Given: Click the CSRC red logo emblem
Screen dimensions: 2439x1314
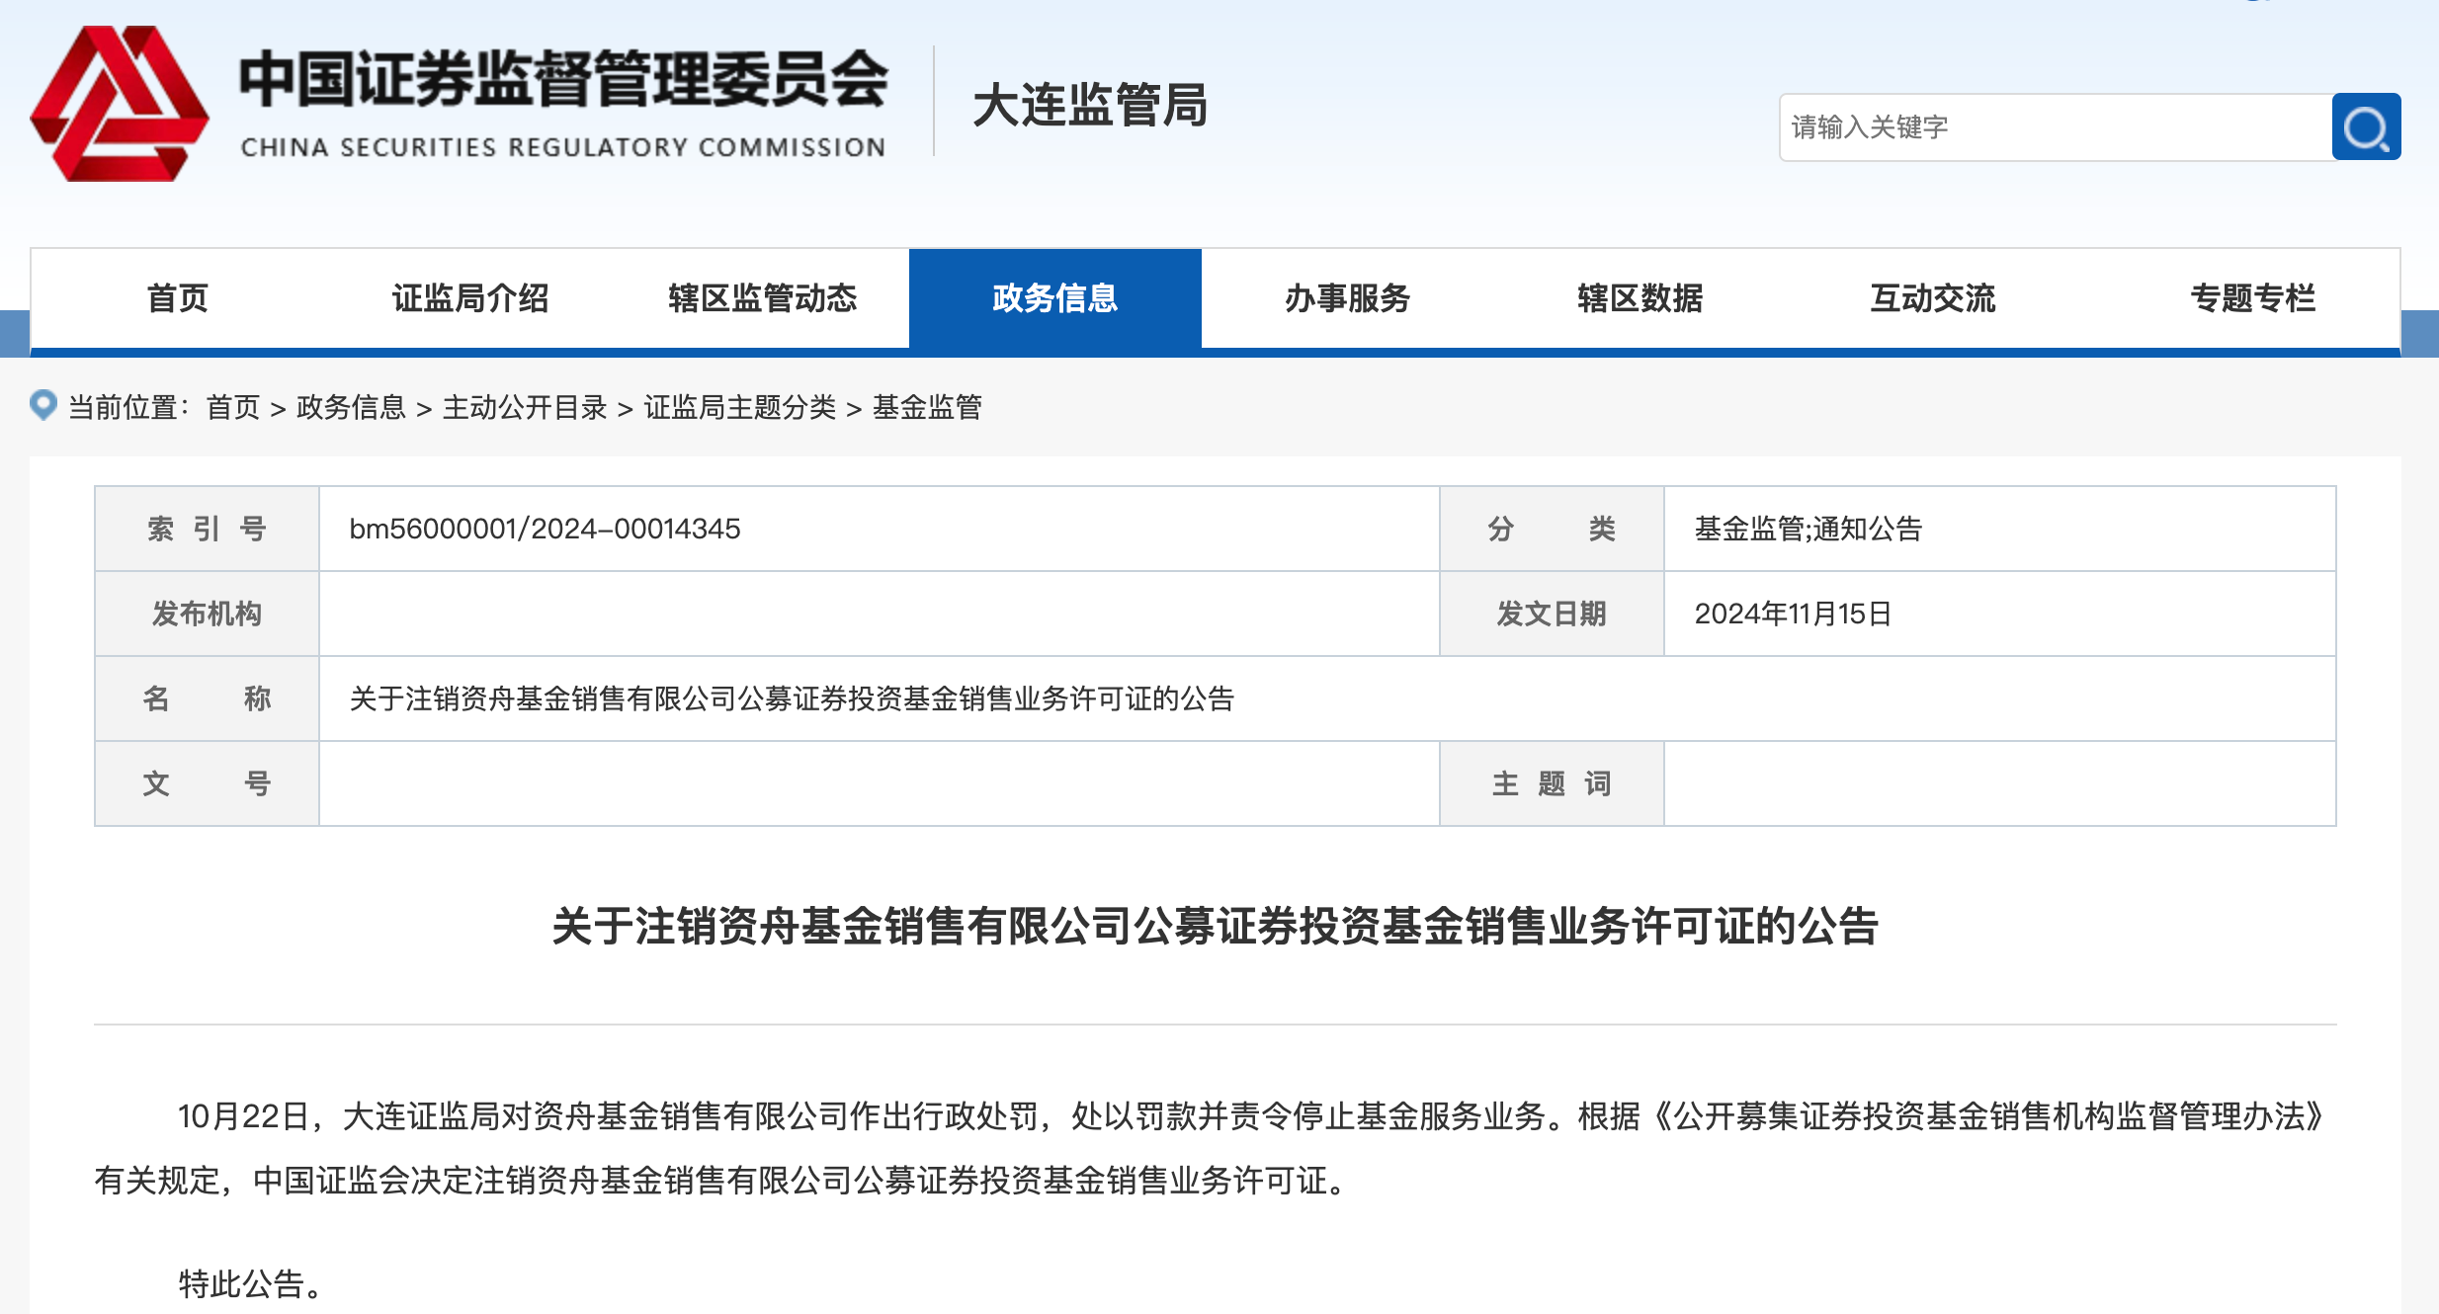Looking at the screenshot, I should point(120,105).
